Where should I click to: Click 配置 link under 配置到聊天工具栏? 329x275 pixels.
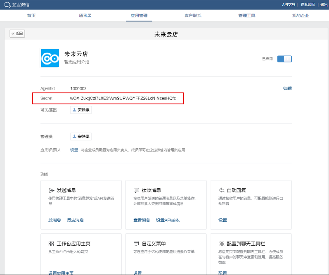222,273
